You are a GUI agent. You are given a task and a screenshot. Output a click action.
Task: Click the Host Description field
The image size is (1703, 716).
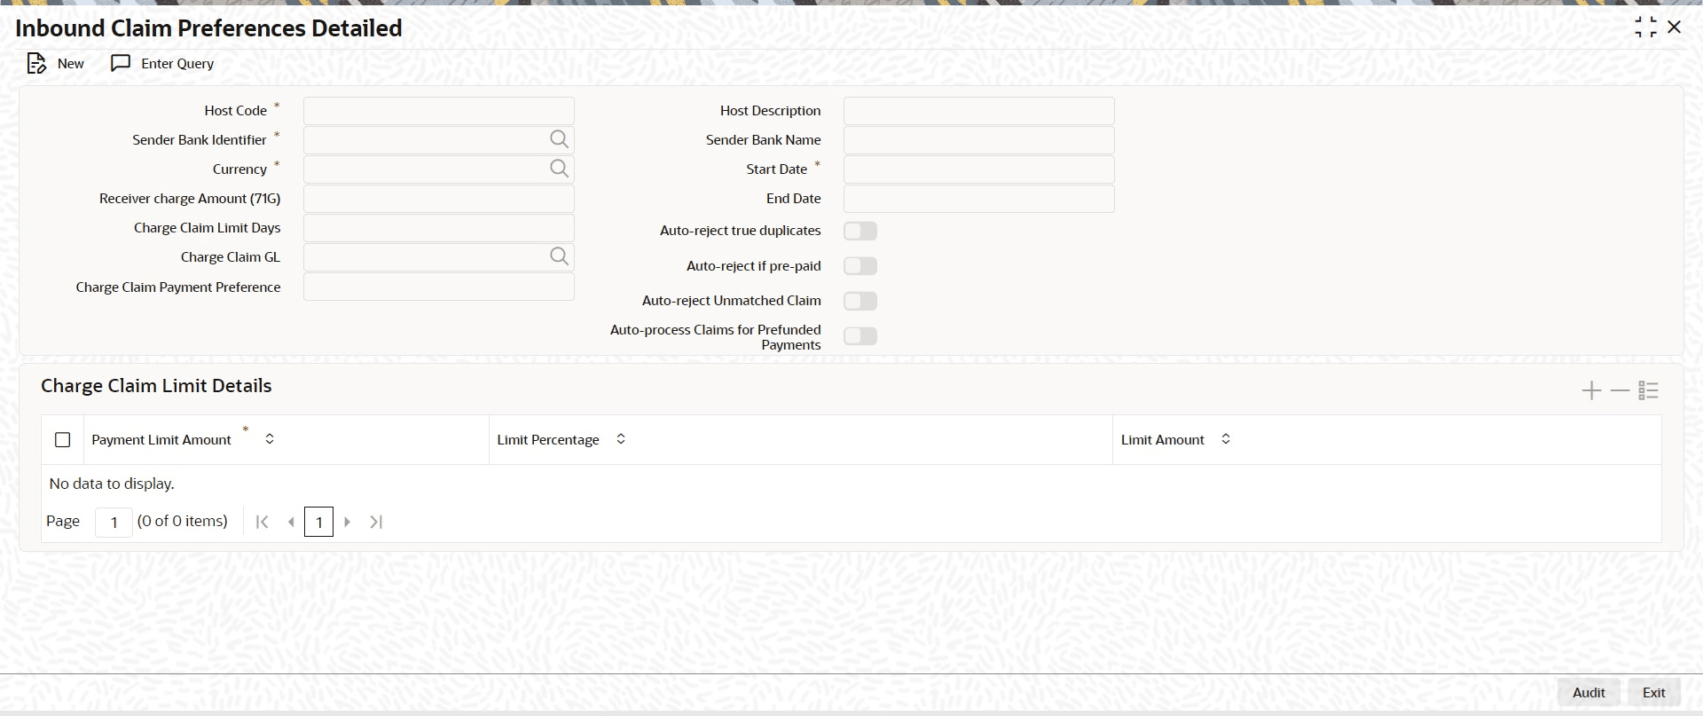979,111
